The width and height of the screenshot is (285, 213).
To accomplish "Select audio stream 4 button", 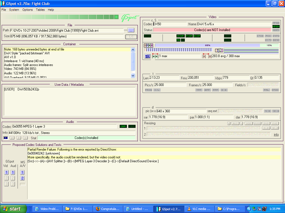I will point(25,138).
